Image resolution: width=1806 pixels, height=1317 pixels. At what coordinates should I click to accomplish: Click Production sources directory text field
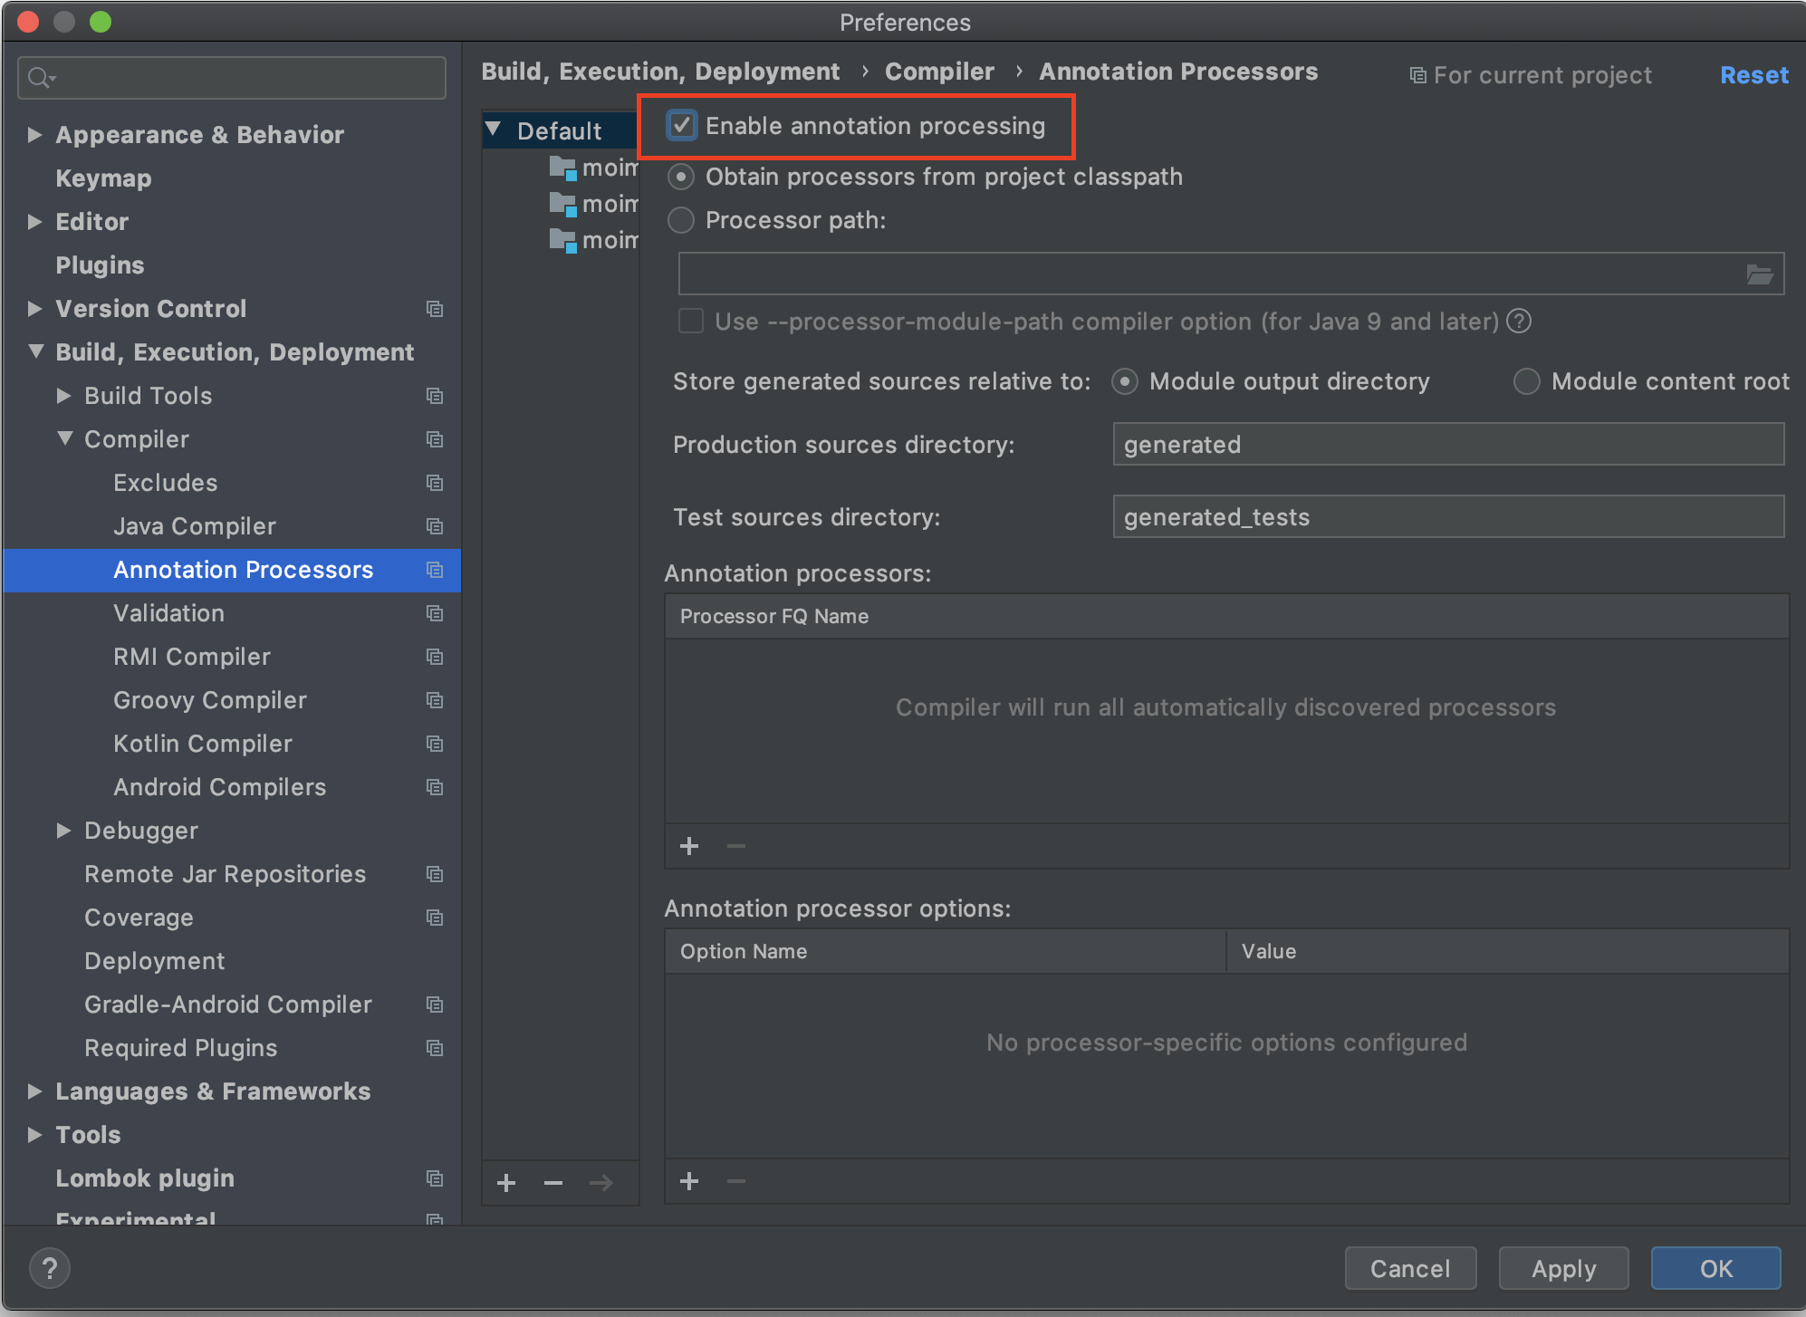tap(1447, 445)
